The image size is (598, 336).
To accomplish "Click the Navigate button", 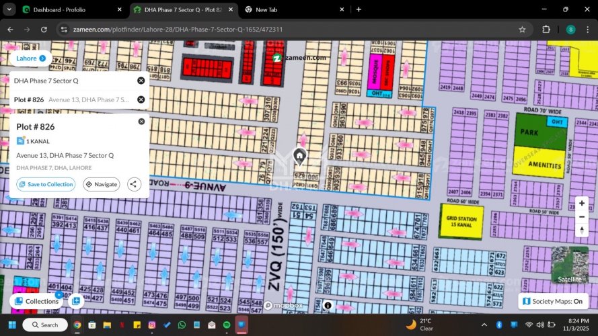I will pyautogui.click(x=102, y=184).
